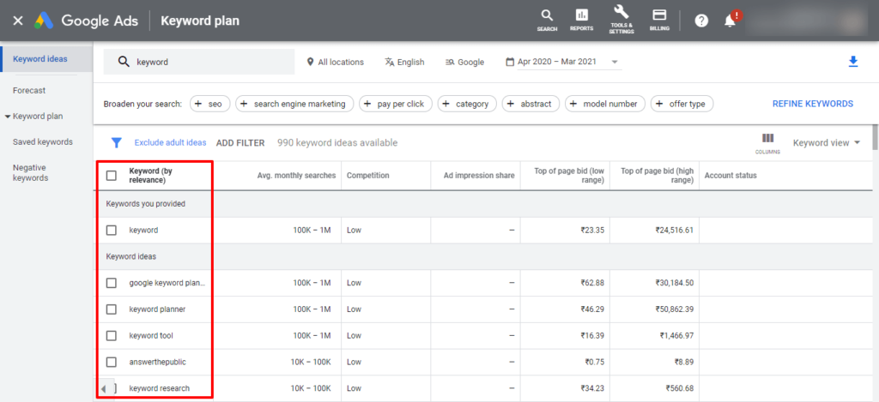
Task: Check the box for 'keyword tool' row
Action: pyautogui.click(x=112, y=335)
